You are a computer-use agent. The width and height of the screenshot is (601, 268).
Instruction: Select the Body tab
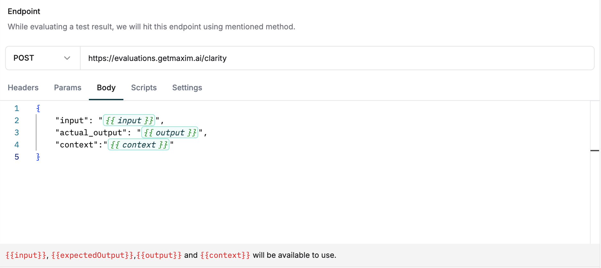pyautogui.click(x=106, y=88)
